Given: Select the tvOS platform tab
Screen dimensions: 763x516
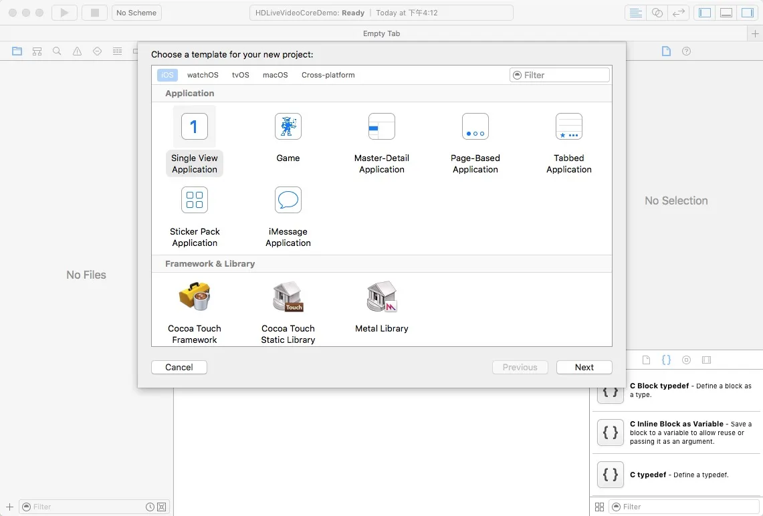Looking at the screenshot, I should pyautogui.click(x=240, y=75).
